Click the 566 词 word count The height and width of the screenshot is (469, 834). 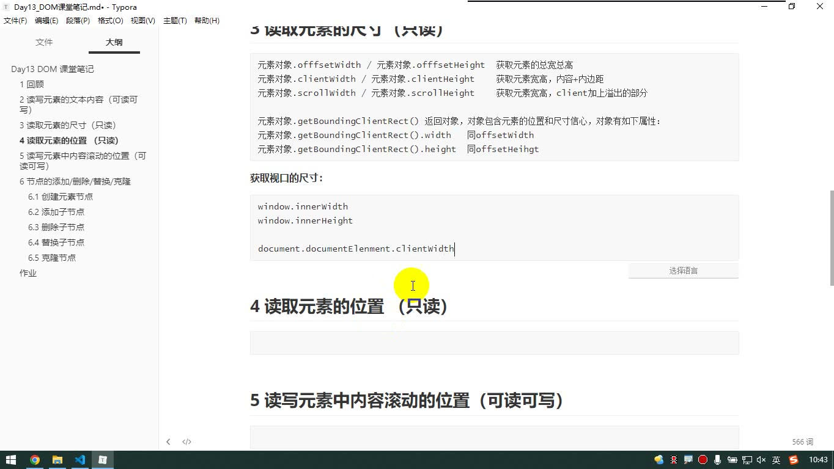pos(803,442)
